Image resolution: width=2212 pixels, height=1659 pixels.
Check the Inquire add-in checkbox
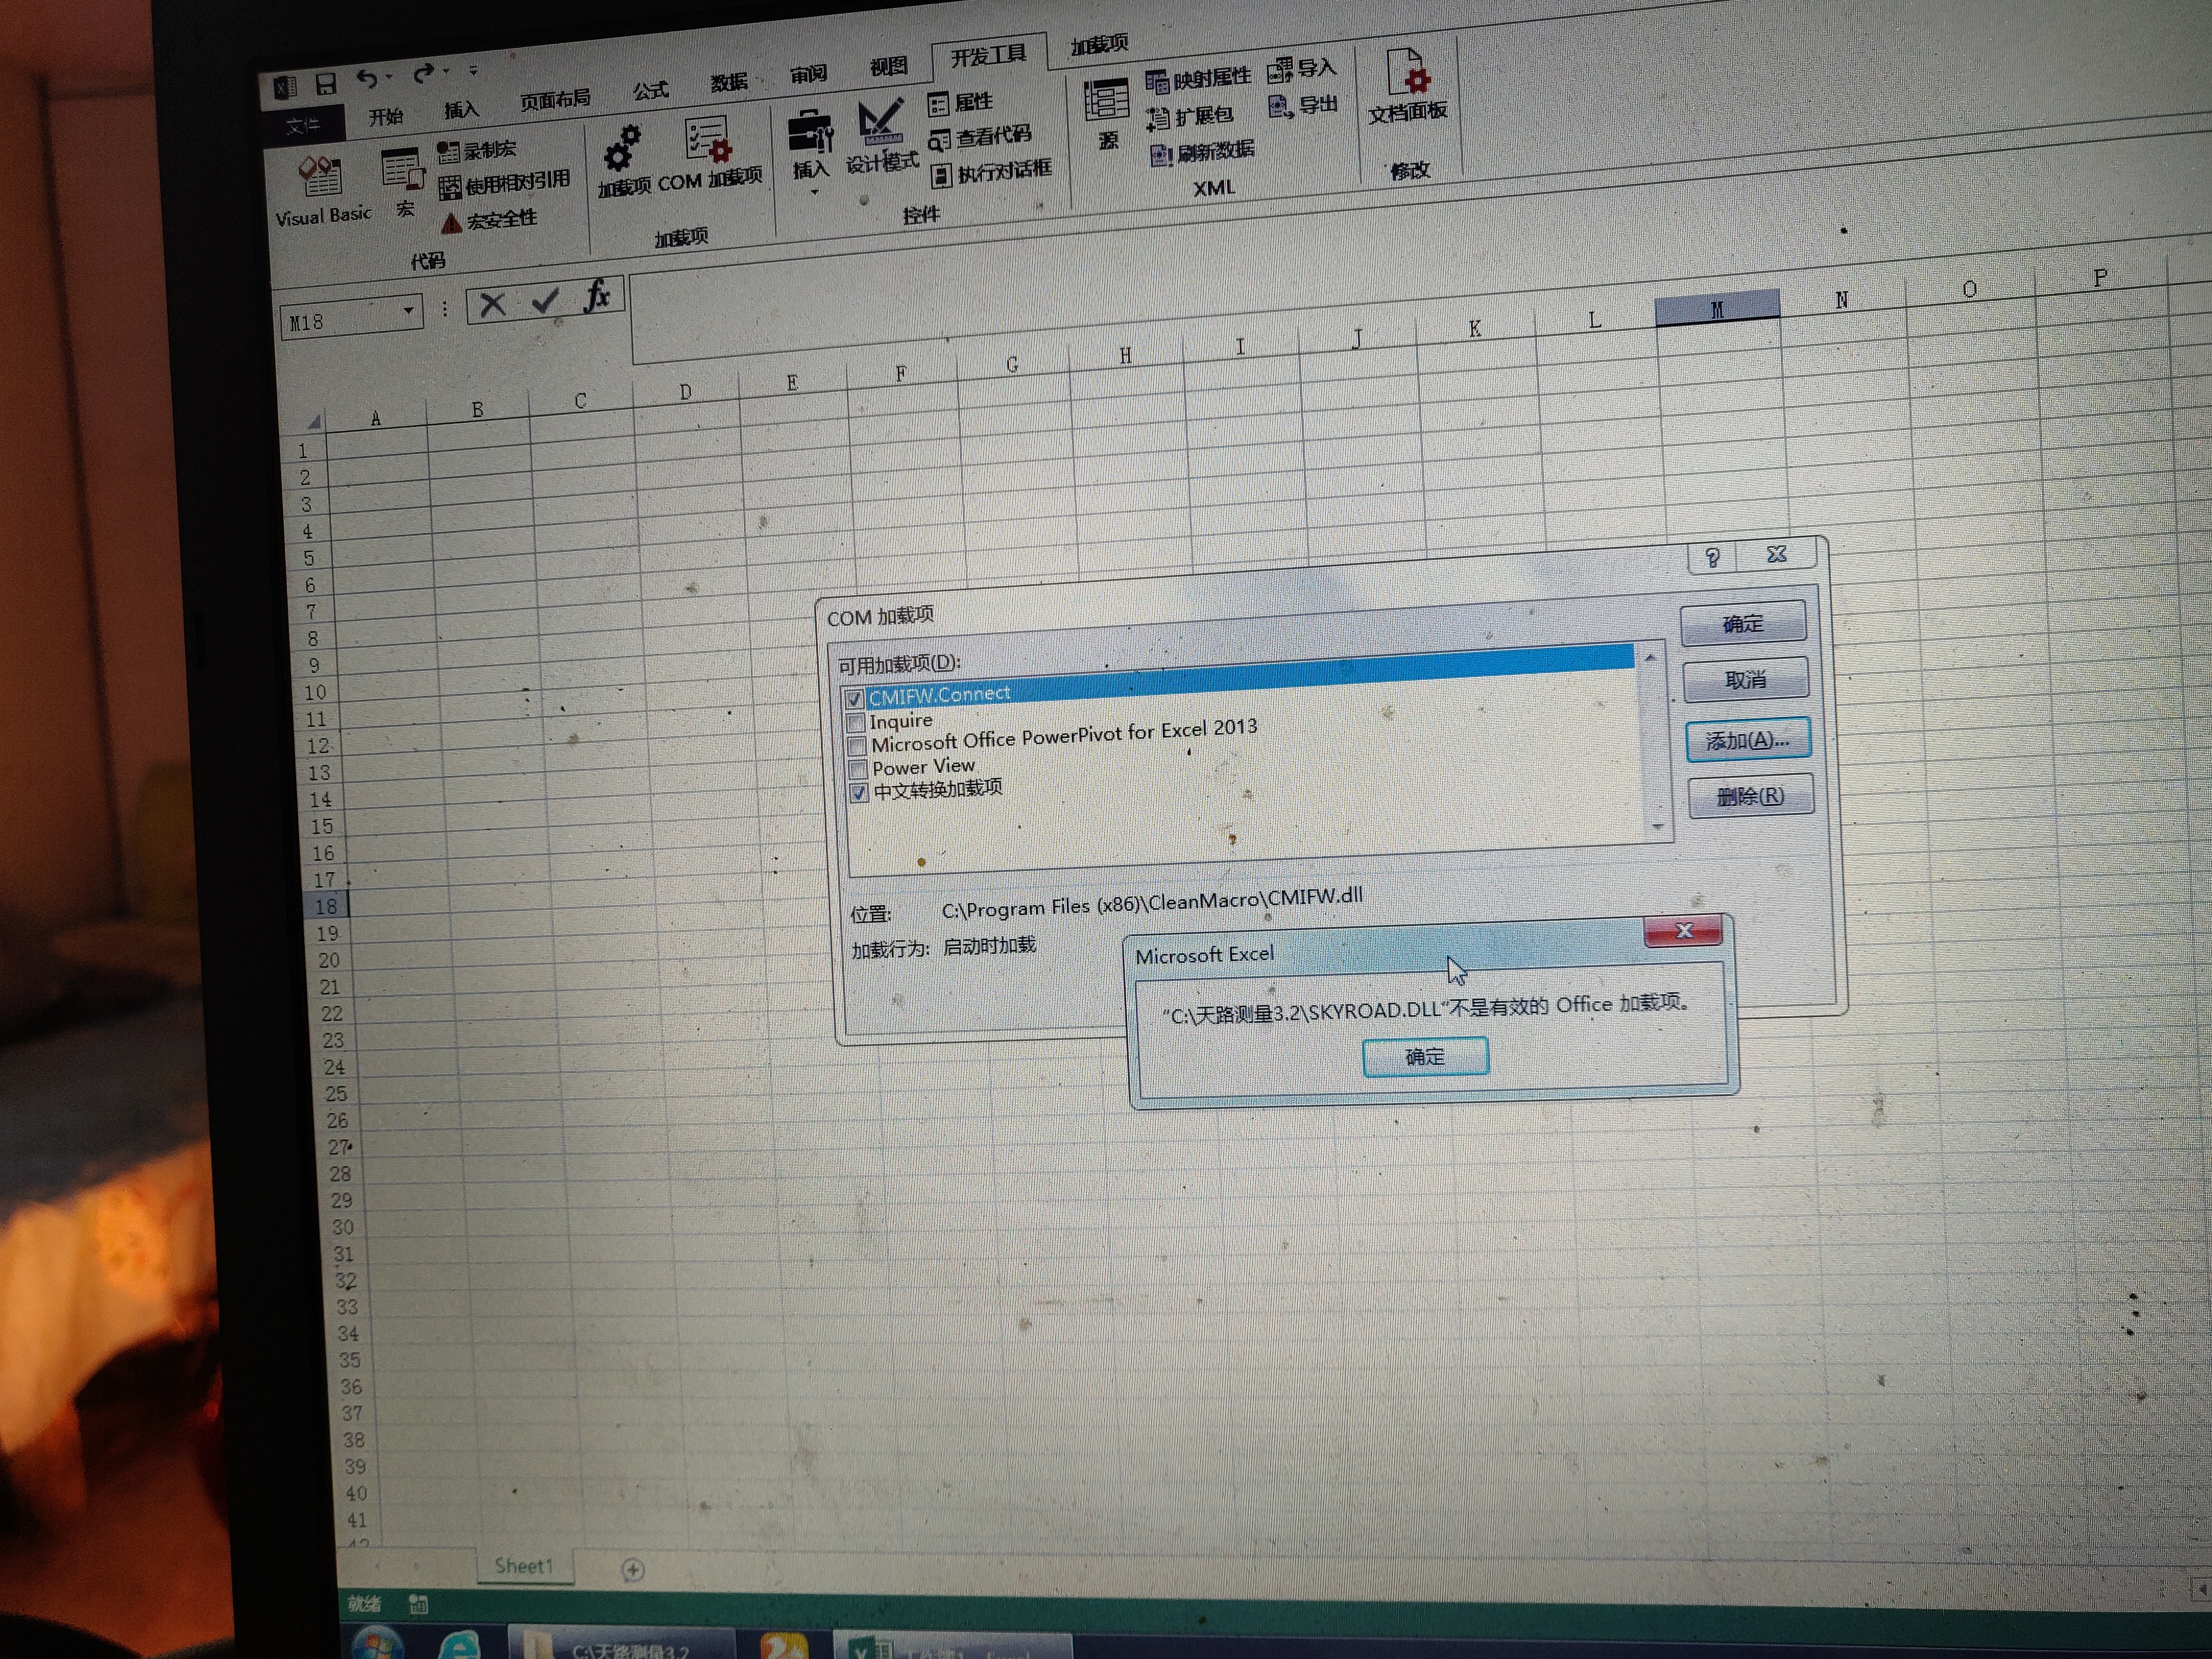(856, 722)
